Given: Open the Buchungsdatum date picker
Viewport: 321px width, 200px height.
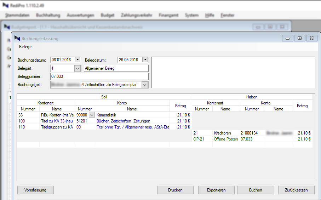Looking at the screenshot, I should pyautogui.click(x=78, y=60).
